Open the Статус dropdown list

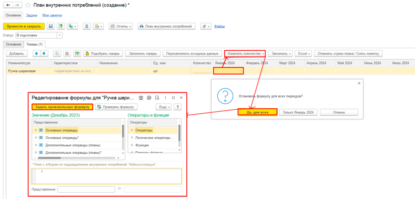(x=60, y=36)
